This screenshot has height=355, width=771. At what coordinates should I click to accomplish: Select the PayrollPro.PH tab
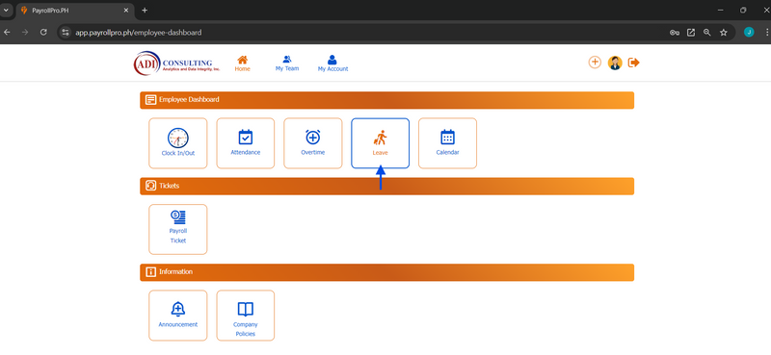tap(75, 11)
